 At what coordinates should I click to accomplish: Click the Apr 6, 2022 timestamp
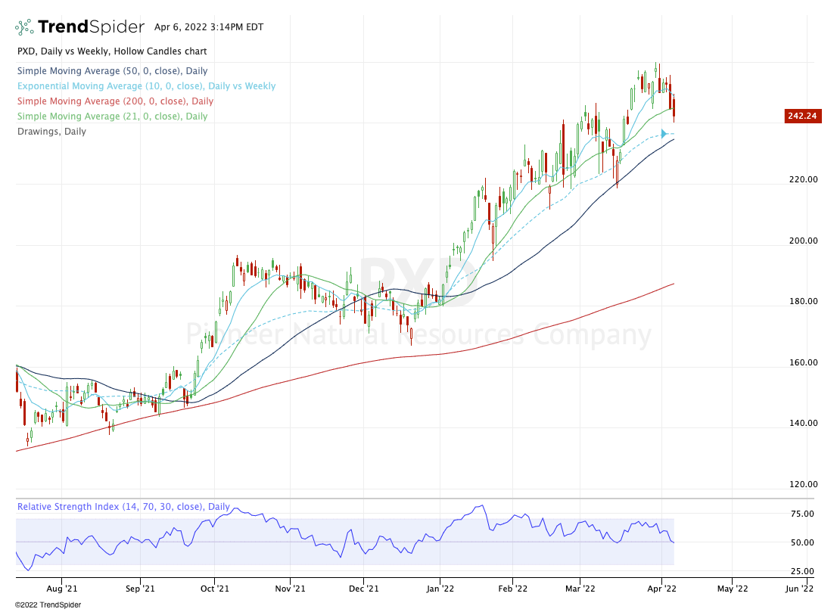click(208, 27)
